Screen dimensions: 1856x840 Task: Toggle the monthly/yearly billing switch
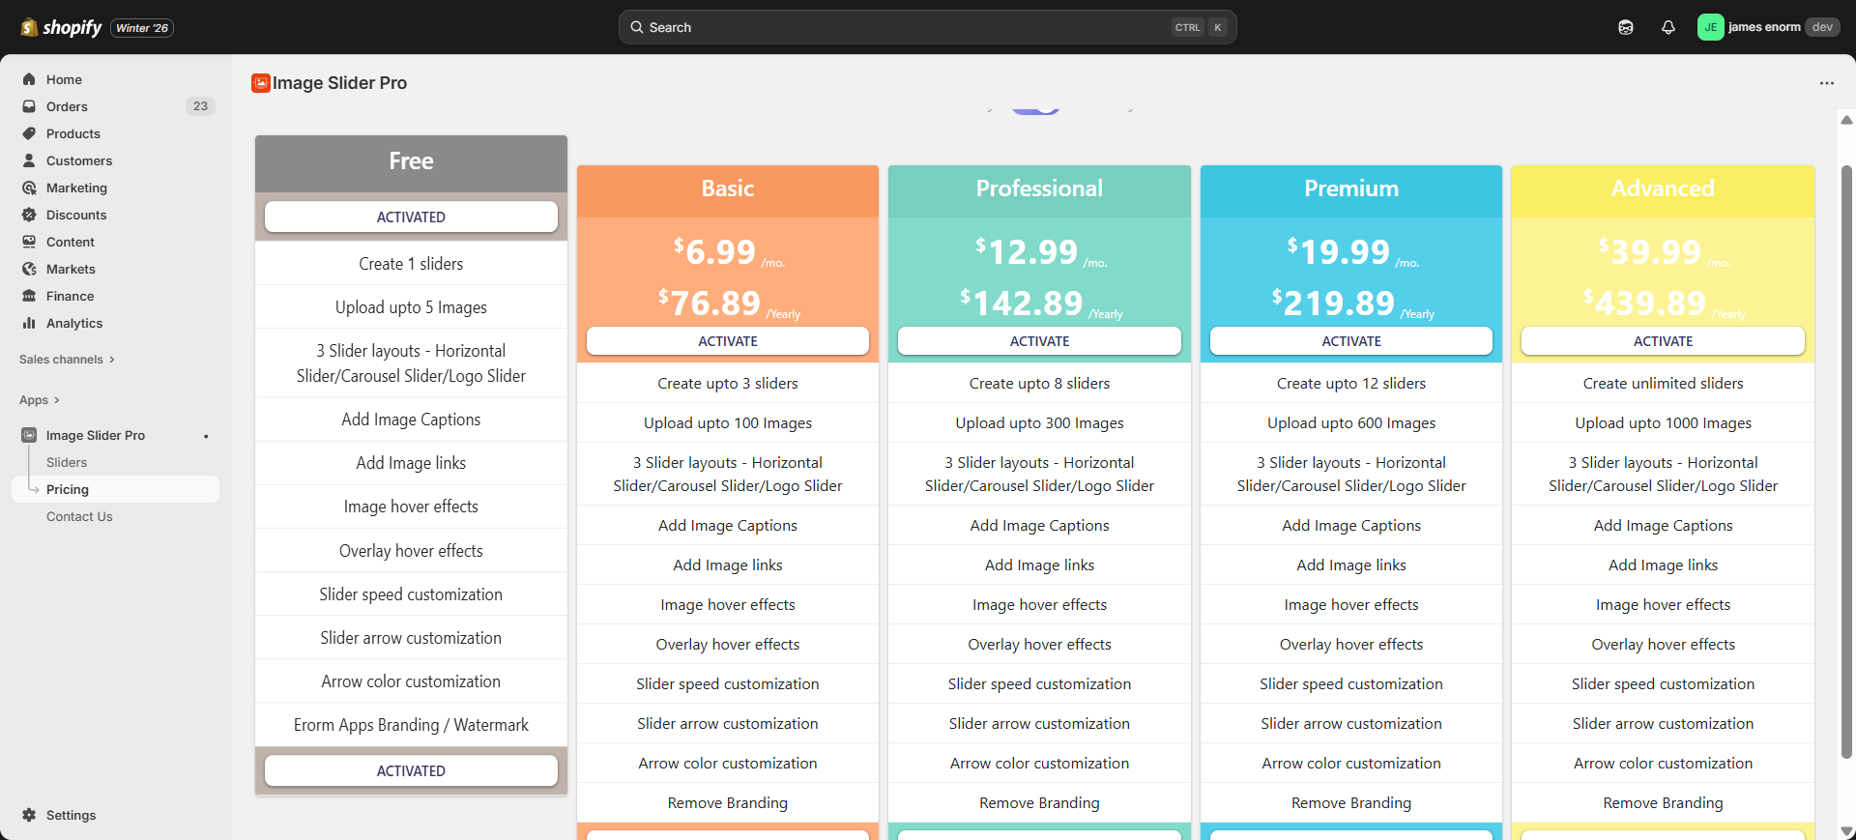[x=1036, y=109]
